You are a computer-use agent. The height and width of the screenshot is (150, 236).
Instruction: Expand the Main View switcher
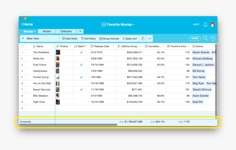coord(23,38)
